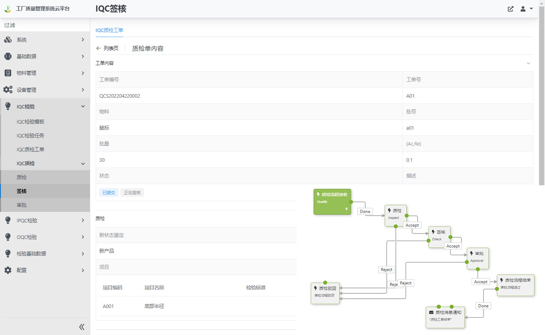
Task: Click the 质检驳回 workflow node
Action: 325,293
